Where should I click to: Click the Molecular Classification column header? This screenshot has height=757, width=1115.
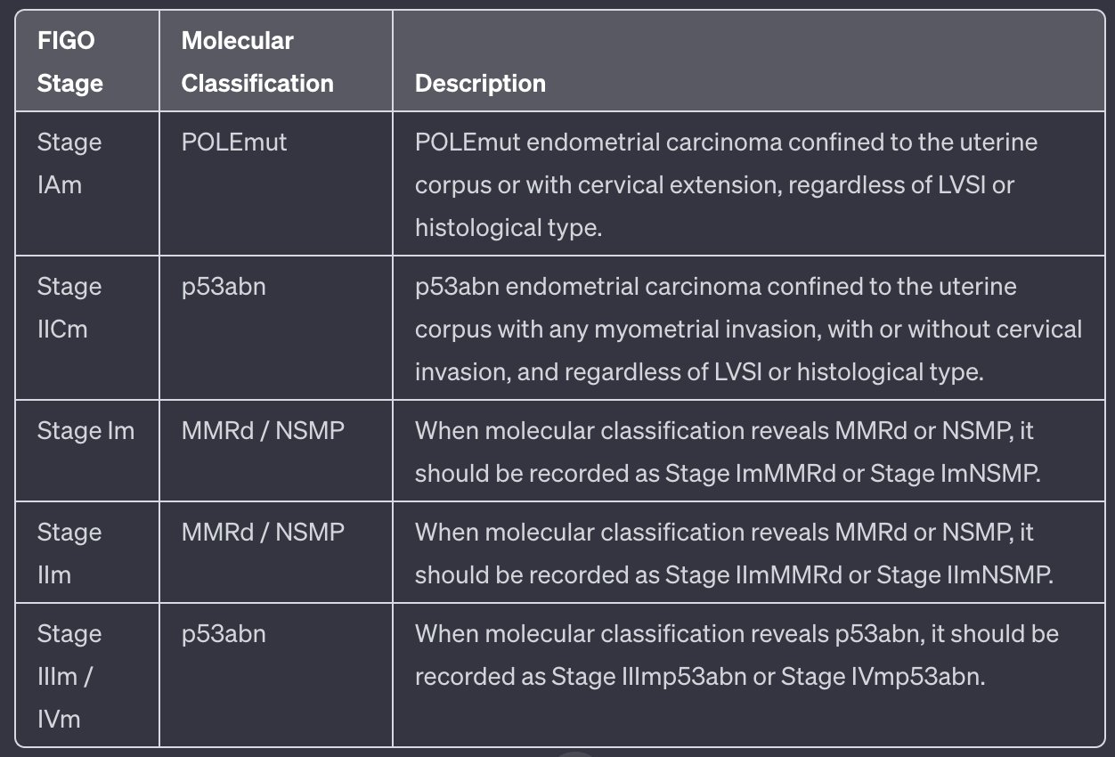(x=256, y=62)
